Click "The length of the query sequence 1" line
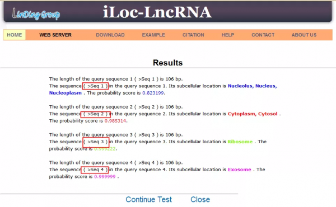 116,79
